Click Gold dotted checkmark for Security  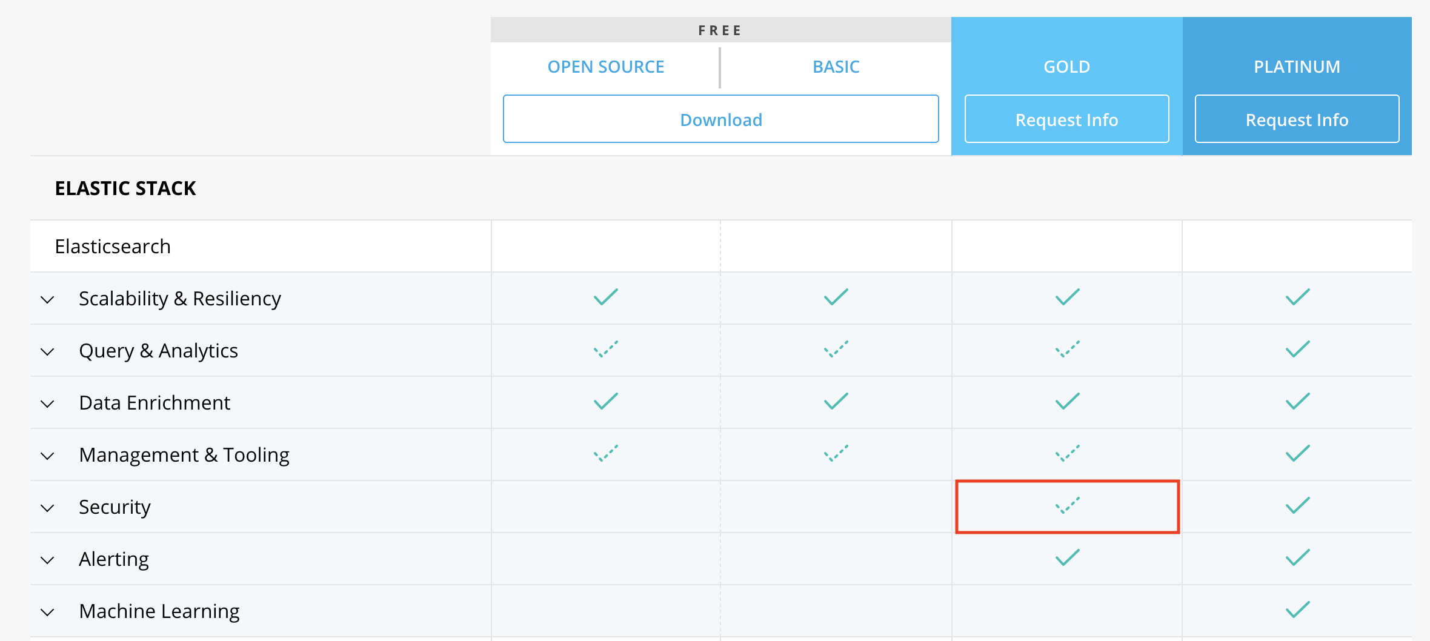click(x=1068, y=505)
